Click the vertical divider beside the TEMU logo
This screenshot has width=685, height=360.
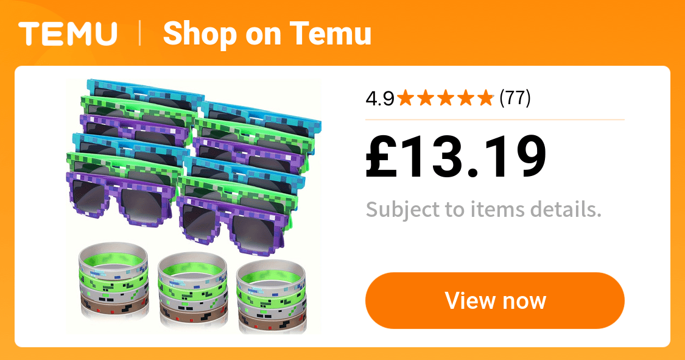(140, 34)
